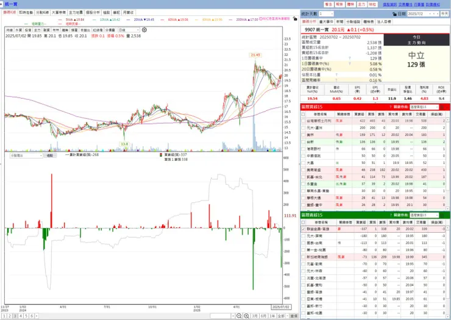Open chart settings gear icon
451x320 pixels.
click(x=144, y=30)
